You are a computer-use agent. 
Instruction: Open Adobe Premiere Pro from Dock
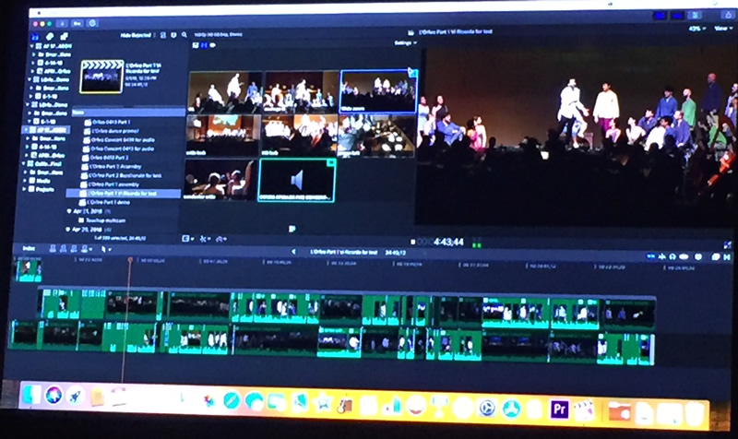pyautogui.click(x=559, y=409)
